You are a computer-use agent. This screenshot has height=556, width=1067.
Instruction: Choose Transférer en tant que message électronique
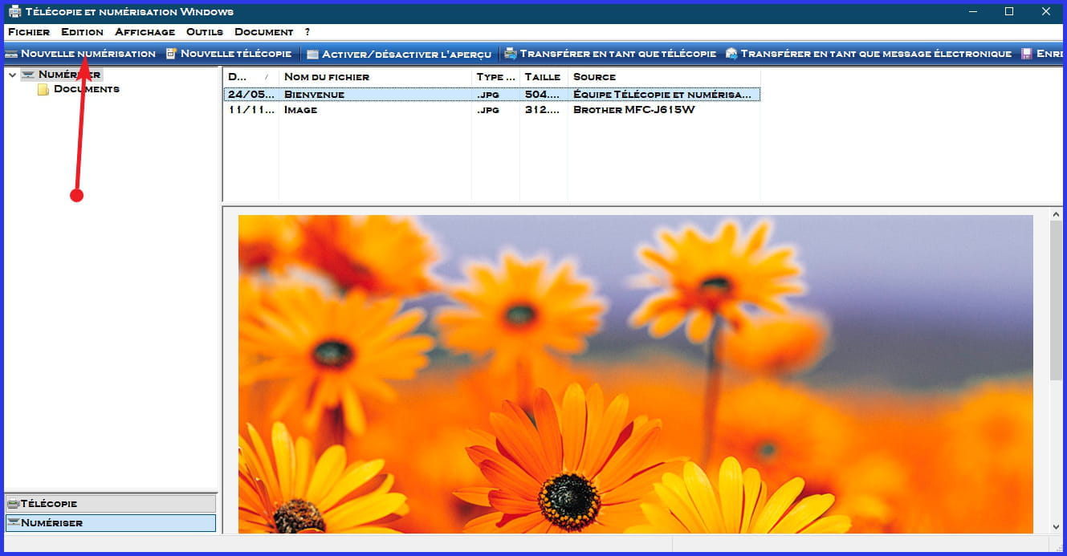pos(869,54)
